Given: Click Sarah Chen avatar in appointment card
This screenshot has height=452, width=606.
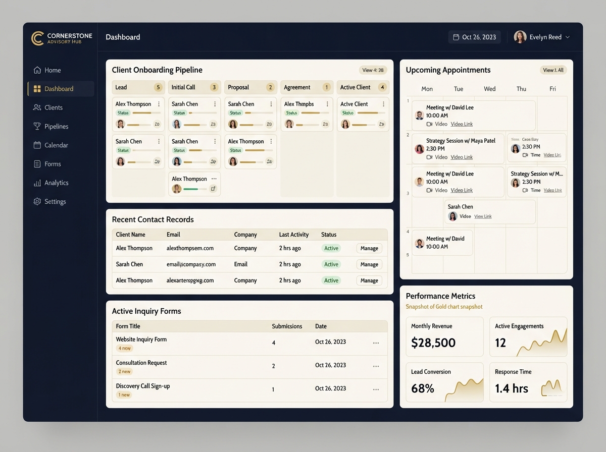Looking at the screenshot, I should point(453,216).
